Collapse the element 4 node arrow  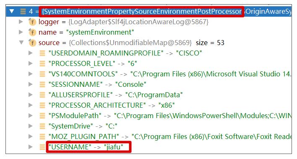point(12,11)
